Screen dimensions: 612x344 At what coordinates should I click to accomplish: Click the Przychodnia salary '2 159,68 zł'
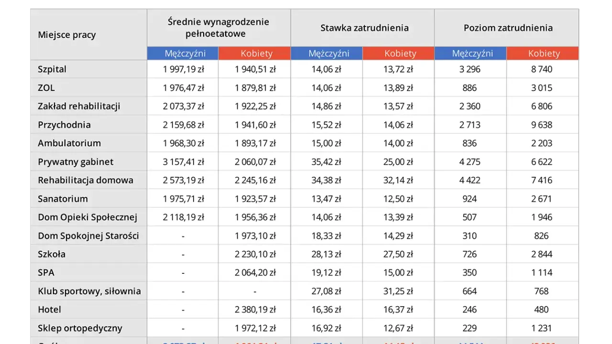click(183, 125)
